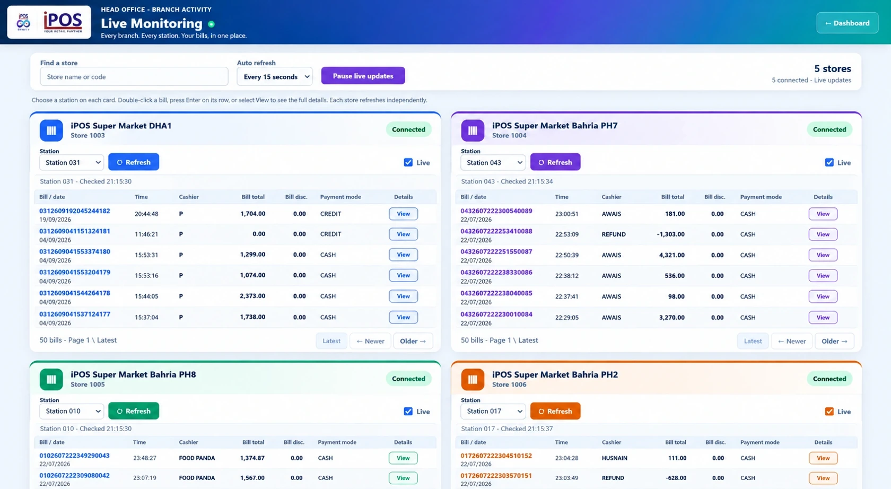Screen dimensions: 891x489
Task: Open the Station 010 dropdown
Action: pyautogui.click(x=72, y=411)
